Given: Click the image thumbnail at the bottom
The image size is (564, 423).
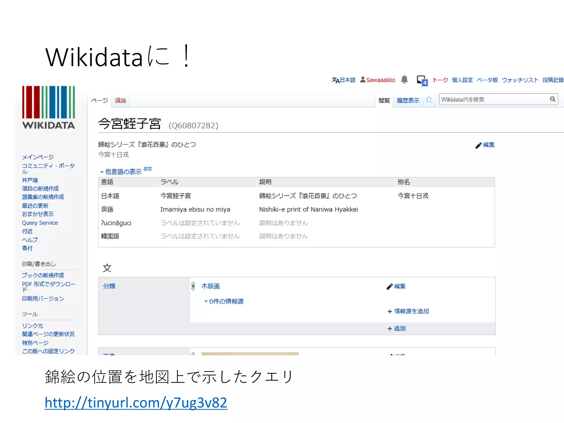Looking at the screenshot, I should point(250,354).
